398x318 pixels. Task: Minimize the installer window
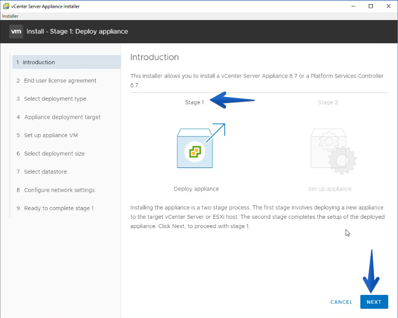(353, 6)
